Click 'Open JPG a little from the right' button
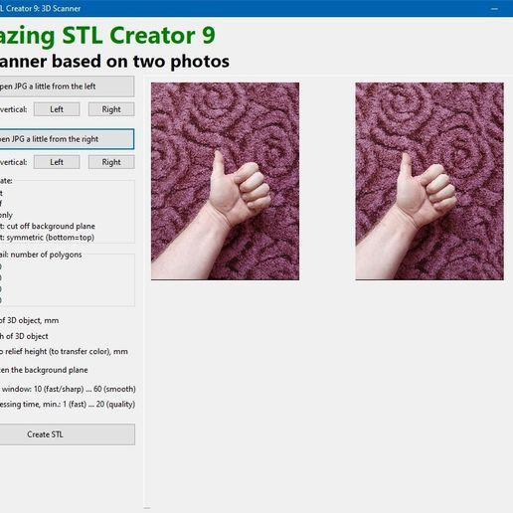This screenshot has width=513, height=513. pyautogui.click(x=67, y=139)
